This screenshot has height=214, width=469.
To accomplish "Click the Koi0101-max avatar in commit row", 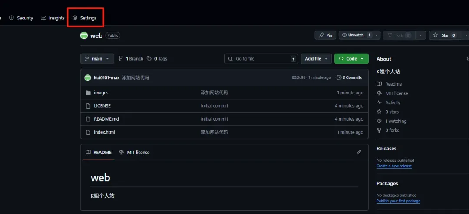I will pos(88,78).
